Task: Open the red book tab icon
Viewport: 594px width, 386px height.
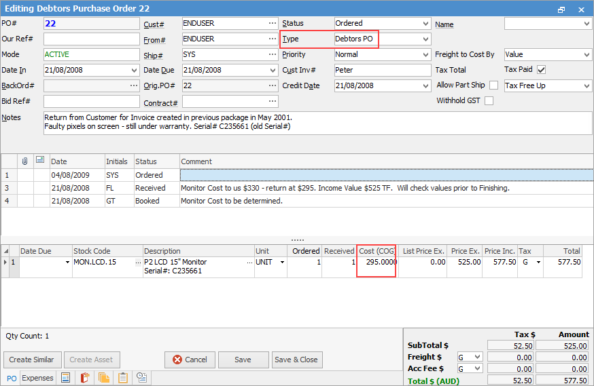Action: [85, 378]
